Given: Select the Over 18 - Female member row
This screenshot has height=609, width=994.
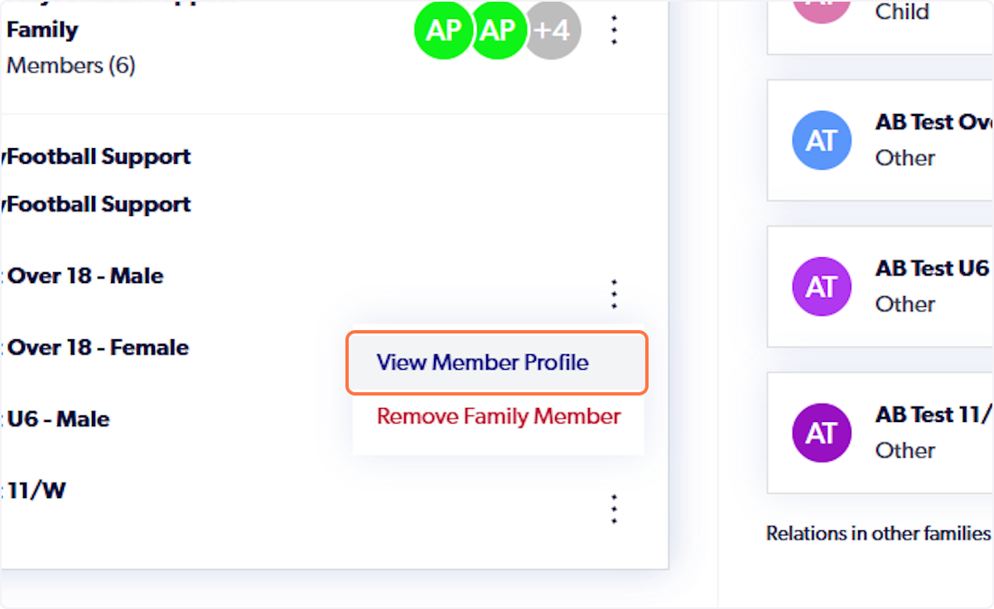Looking at the screenshot, I should pyautogui.click(x=97, y=348).
